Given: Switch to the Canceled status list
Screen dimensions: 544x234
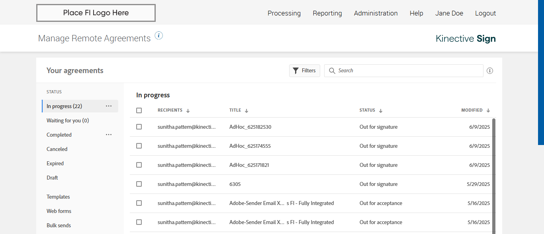Looking at the screenshot, I should pos(57,149).
